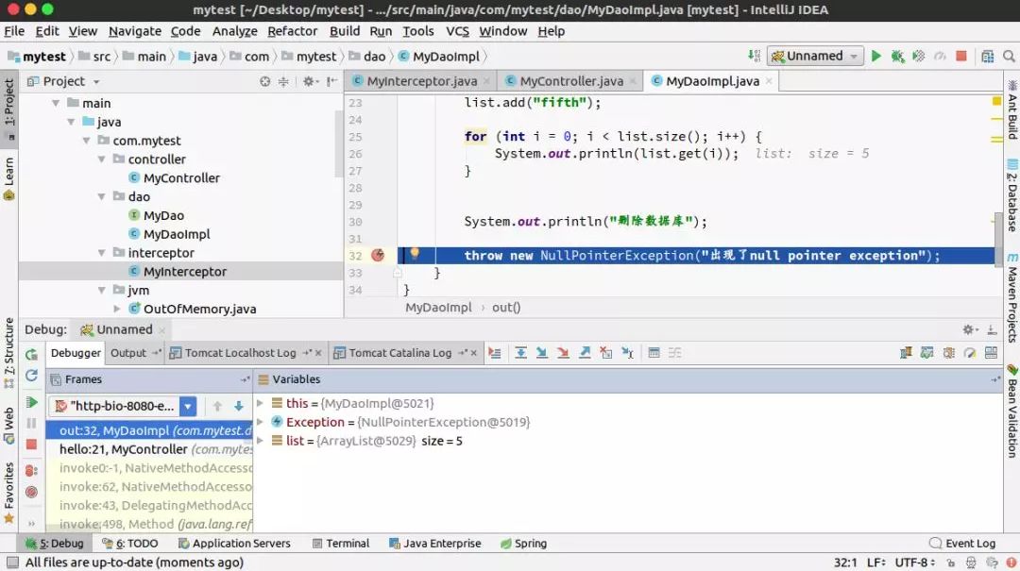Resume Program in debug sidebar
Screen dimensions: 1020x571
coord(31,402)
